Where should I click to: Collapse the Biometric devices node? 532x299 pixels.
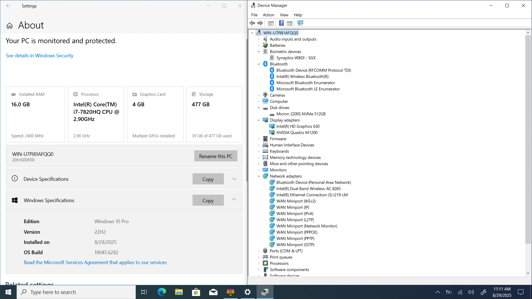(259, 52)
